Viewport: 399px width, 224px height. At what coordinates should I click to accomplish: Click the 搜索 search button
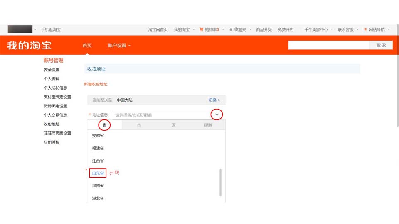pos(381,45)
